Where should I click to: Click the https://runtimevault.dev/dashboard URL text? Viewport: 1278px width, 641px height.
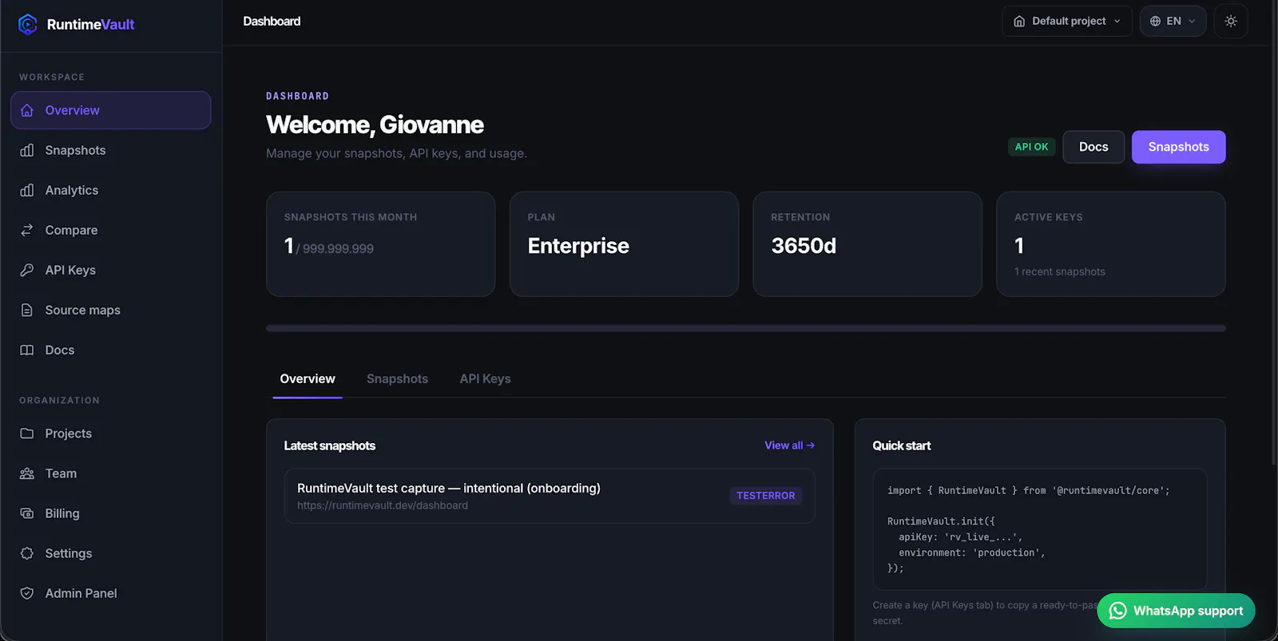tap(383, 505)
